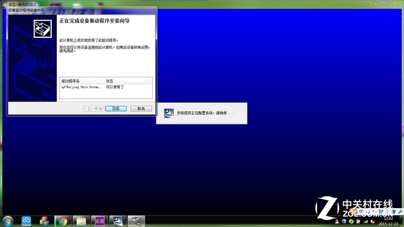The image size is (404, 227).
Task: Click the green checkmark beside the driver name
Action: pos(63,87)
